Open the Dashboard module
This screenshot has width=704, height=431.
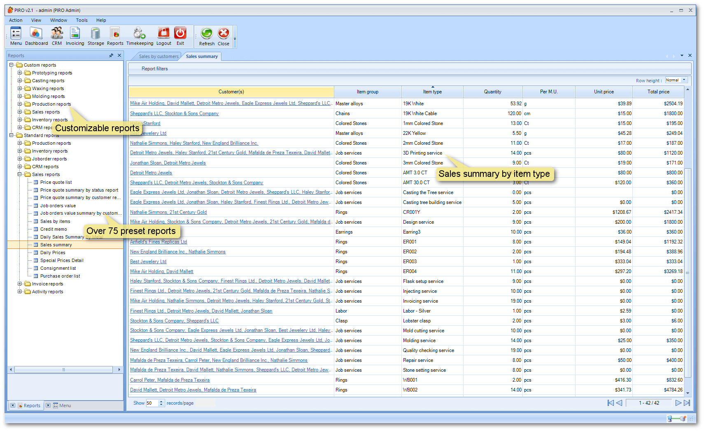click(36, 36)
